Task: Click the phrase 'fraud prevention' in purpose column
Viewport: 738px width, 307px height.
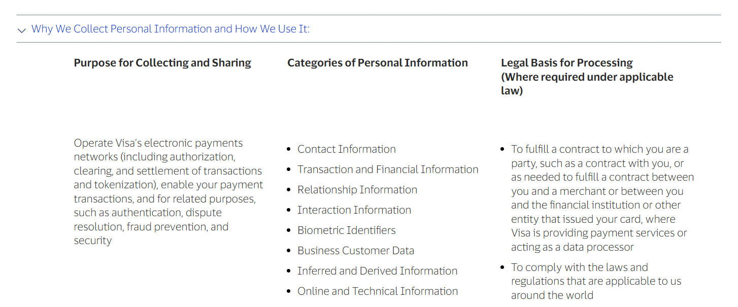Action: [176, 226]
